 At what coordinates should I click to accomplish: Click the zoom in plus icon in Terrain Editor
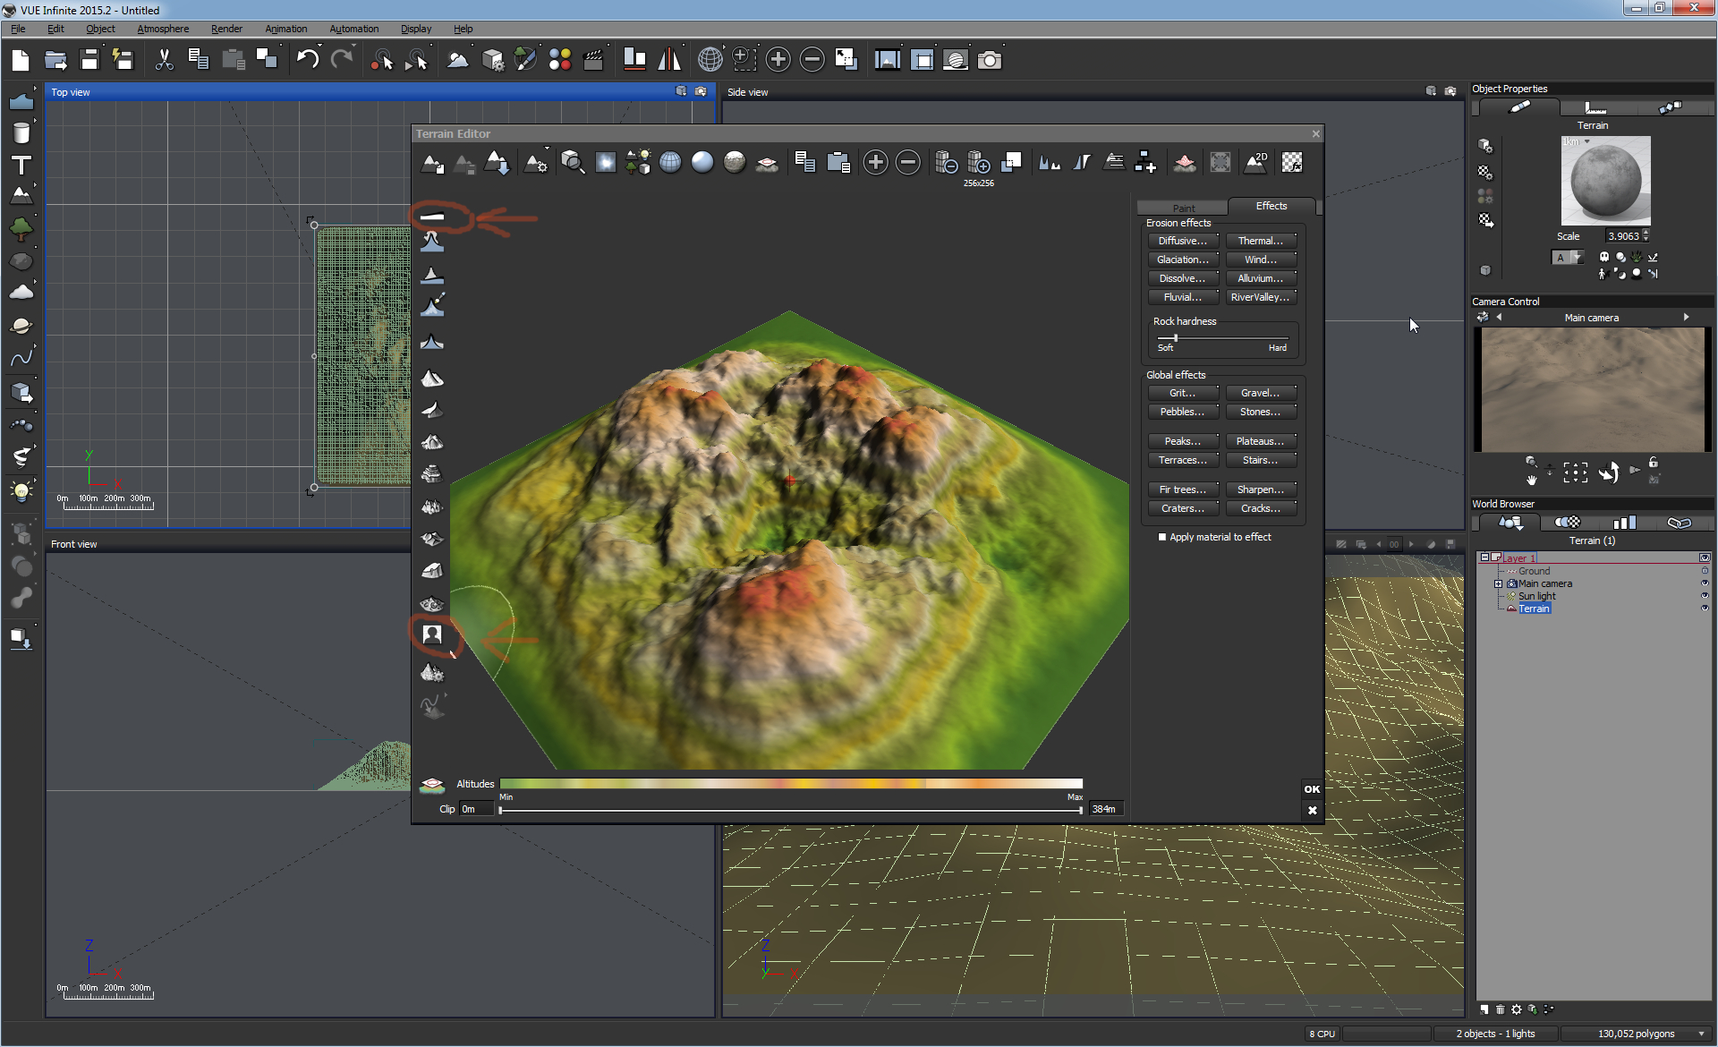875,162
